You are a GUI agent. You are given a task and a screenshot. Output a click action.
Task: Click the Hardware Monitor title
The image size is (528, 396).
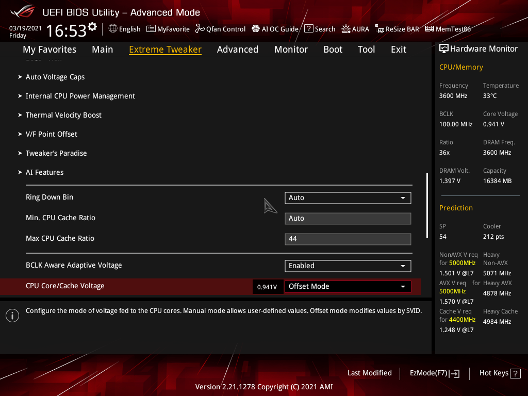coord(484,49)
